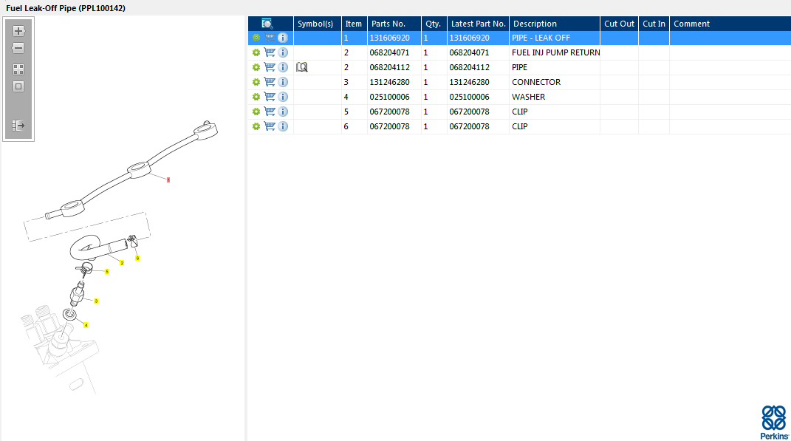The width and height of the screenshot is (791, 441).
Task: Click gear icon for FUEL INJ PUMP RETURN row
Action: coord(256,52)
